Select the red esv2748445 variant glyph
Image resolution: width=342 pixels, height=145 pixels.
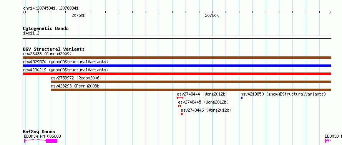(x=179, y=106)
